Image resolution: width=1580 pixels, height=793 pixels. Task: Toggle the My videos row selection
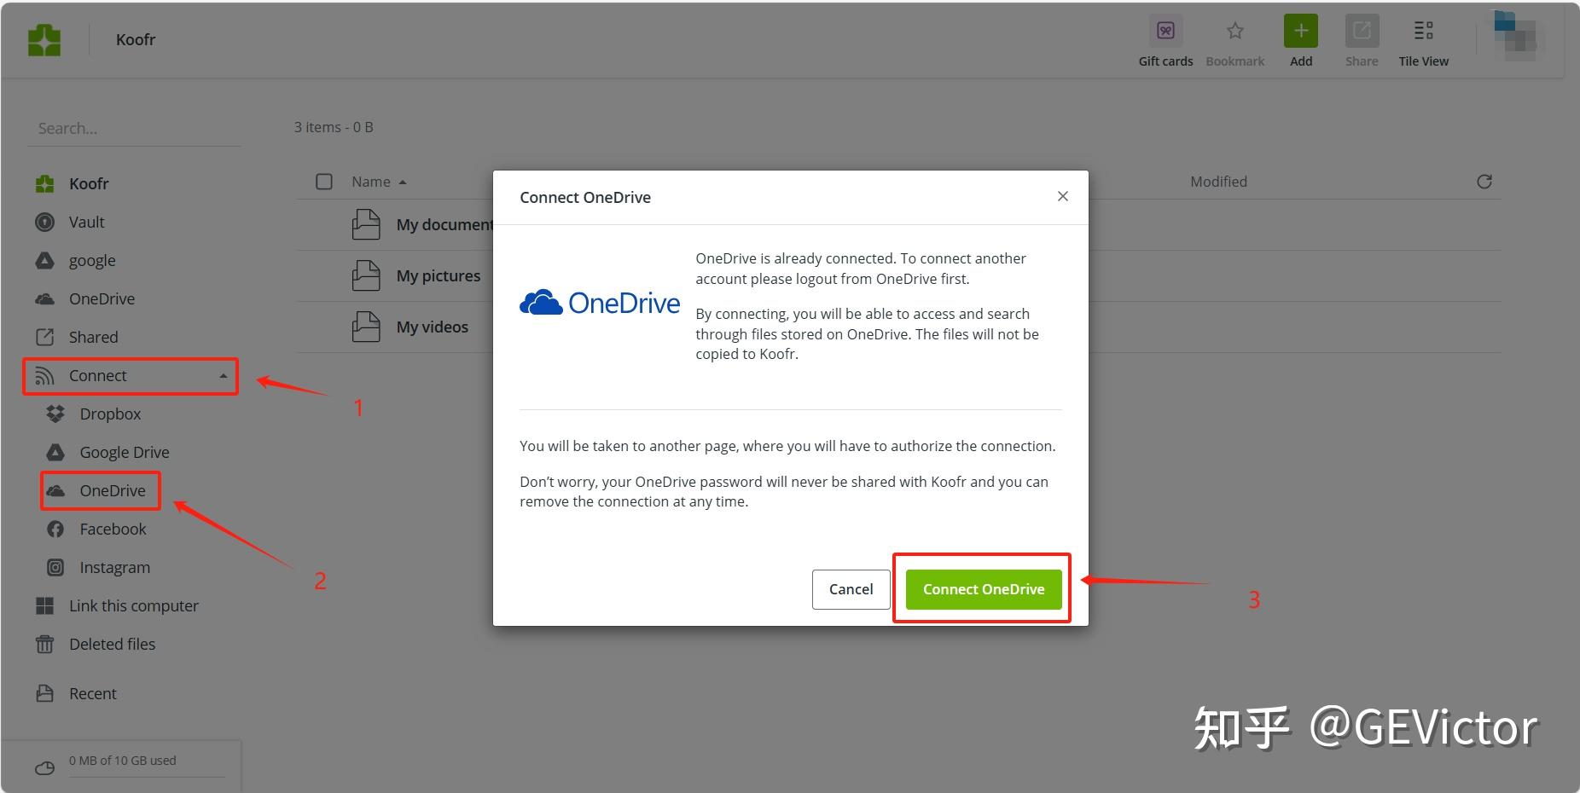point(324,327)
